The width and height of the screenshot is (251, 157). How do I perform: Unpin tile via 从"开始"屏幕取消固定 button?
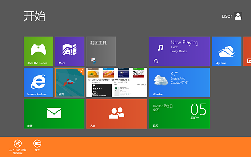18,147
